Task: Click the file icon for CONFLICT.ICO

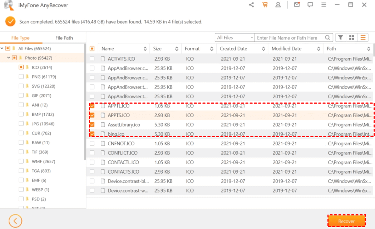Action: click(103, 153)
